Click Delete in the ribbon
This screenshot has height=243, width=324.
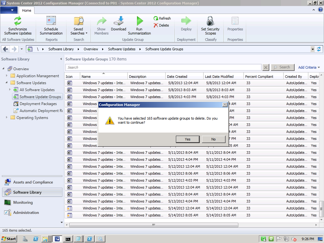pos(161,25)
